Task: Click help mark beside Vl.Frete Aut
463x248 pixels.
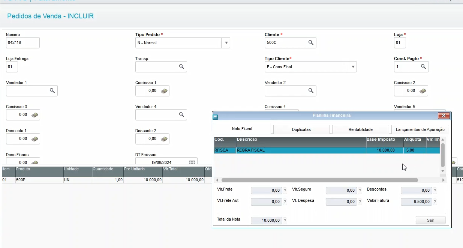Action: coord(285,202)
